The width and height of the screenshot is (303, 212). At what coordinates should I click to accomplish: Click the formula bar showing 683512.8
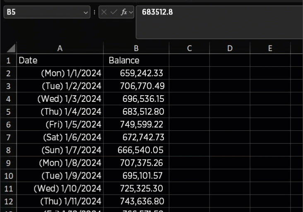click(219, 21)
